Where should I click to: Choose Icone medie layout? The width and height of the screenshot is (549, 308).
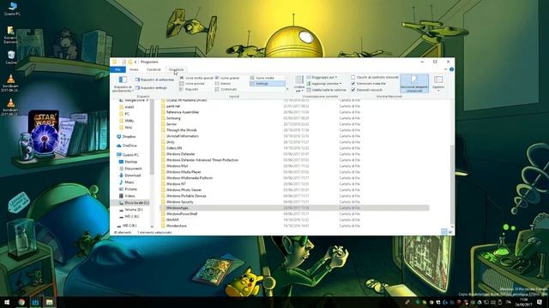tap(262, 78)
